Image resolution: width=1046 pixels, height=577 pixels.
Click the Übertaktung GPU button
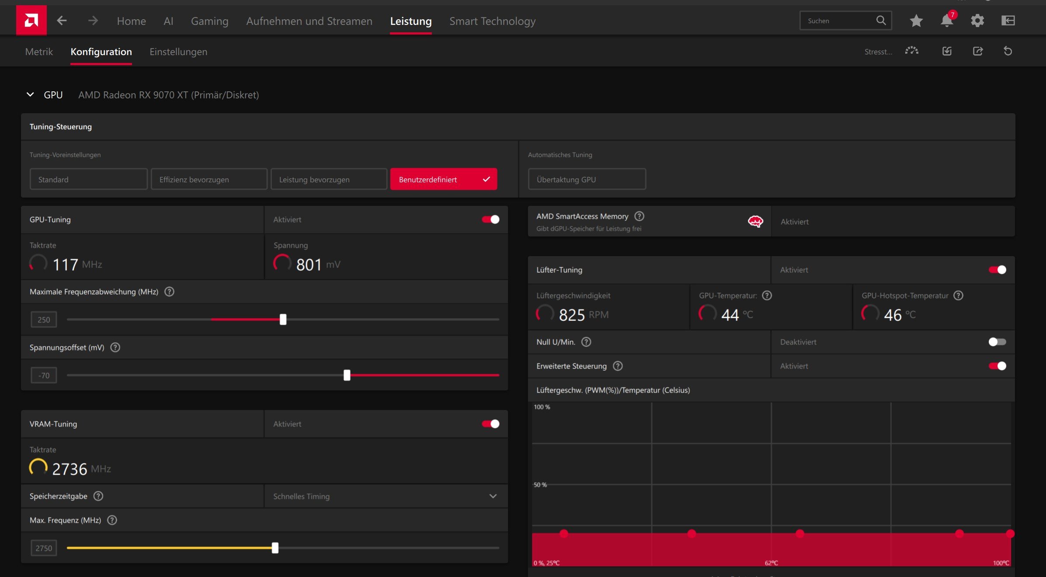coord(587,179)
